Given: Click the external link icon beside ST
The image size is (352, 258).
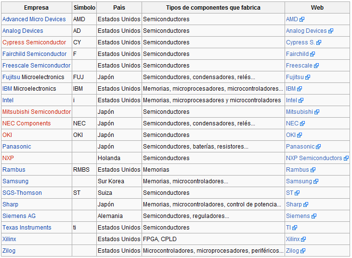Looking at the screenshot, I should coord(297,193).
